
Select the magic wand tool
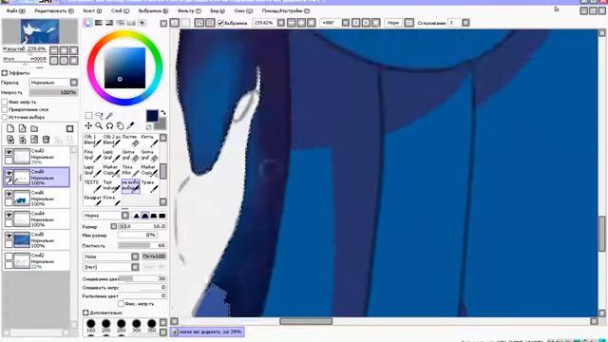pyautogui.click(x=110, y=116)
